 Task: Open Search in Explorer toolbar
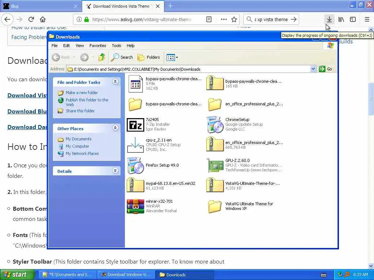[x=122, y=57]
